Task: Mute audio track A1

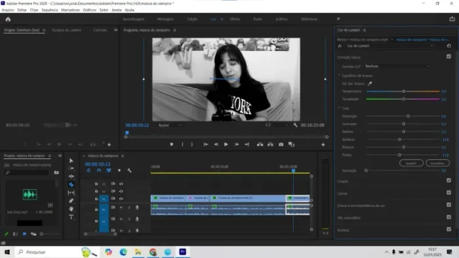Action: (x=121, y=208)
